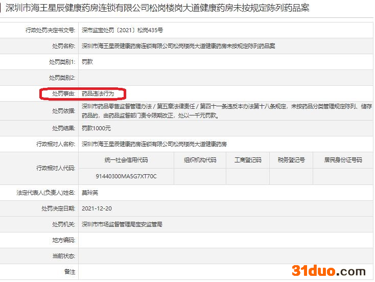Screen dimensions: 375x282
Task: Select the 药品违法行为 text
Action: (101, 94)
